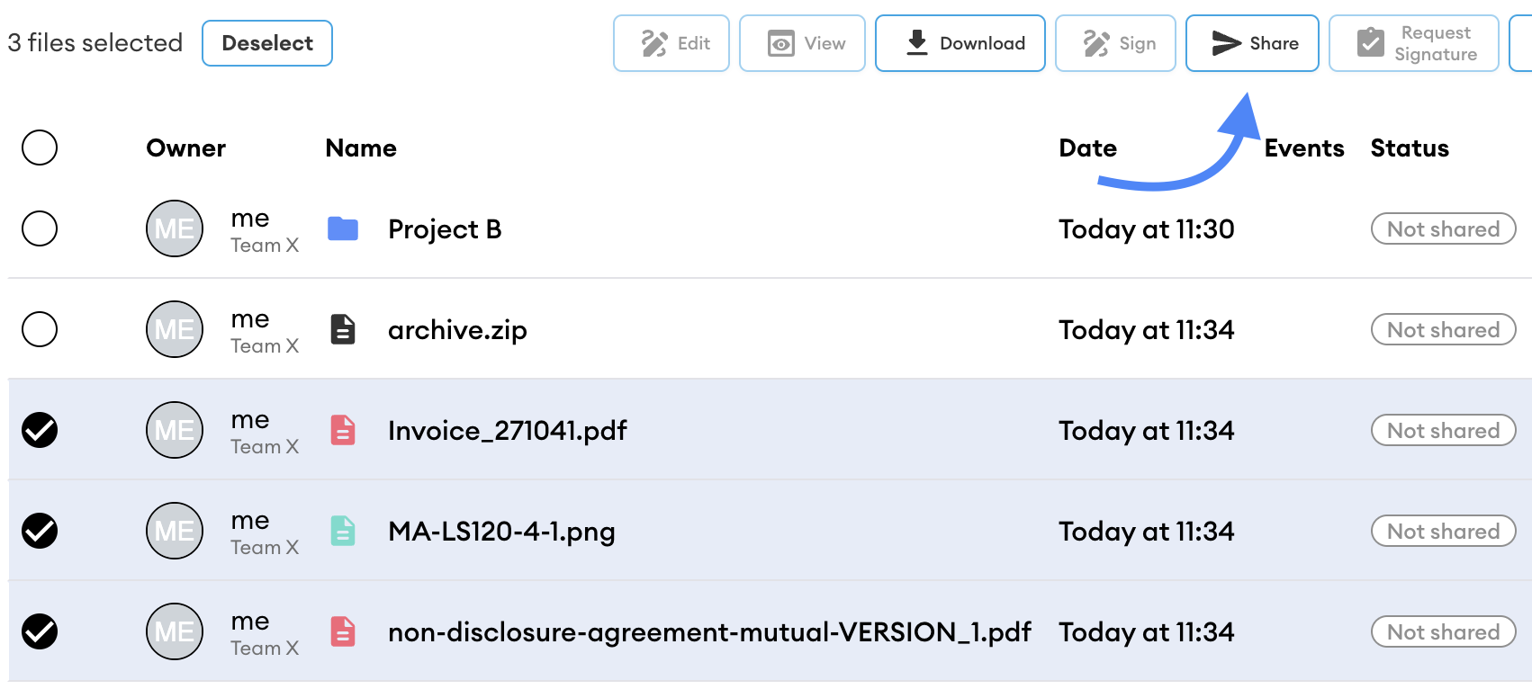Screen dimensions: 1532x689
Task: Click Request Signature button
Action: pyautogui.click(x=1414, y=43)
